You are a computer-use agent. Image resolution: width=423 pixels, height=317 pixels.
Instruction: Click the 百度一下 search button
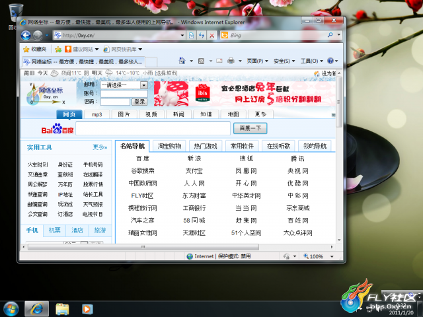[x=250, y=128]
